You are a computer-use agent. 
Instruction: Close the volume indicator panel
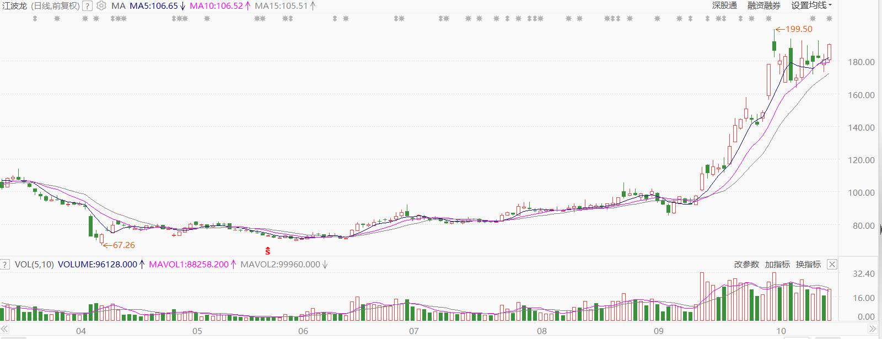tap(832, 265)
